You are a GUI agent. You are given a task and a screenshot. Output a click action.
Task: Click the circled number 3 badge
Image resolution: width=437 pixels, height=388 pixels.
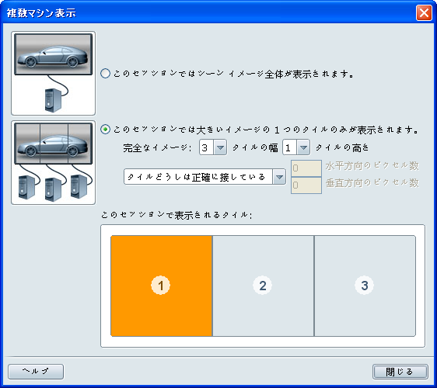[x=364, y=286]
